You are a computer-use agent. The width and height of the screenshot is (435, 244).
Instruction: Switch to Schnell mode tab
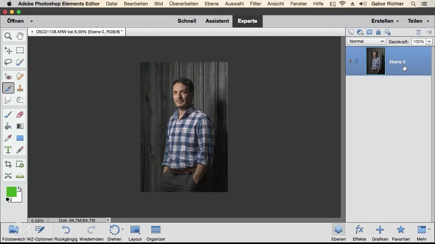point(187,21)
